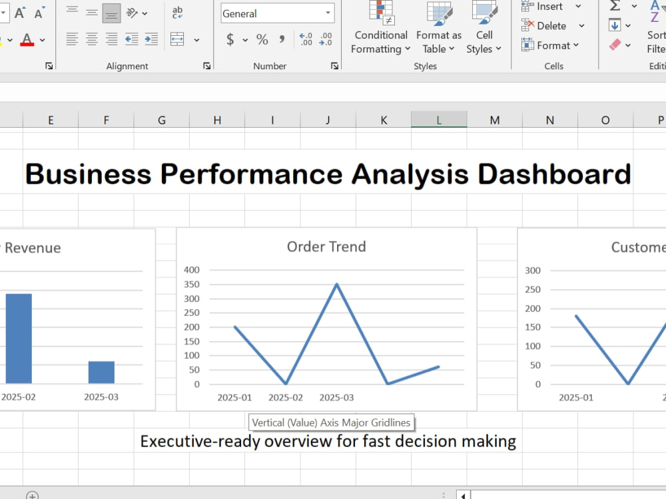
Task: Select the Business Performance Analysis Dashboard title
Action: point(328,174)
